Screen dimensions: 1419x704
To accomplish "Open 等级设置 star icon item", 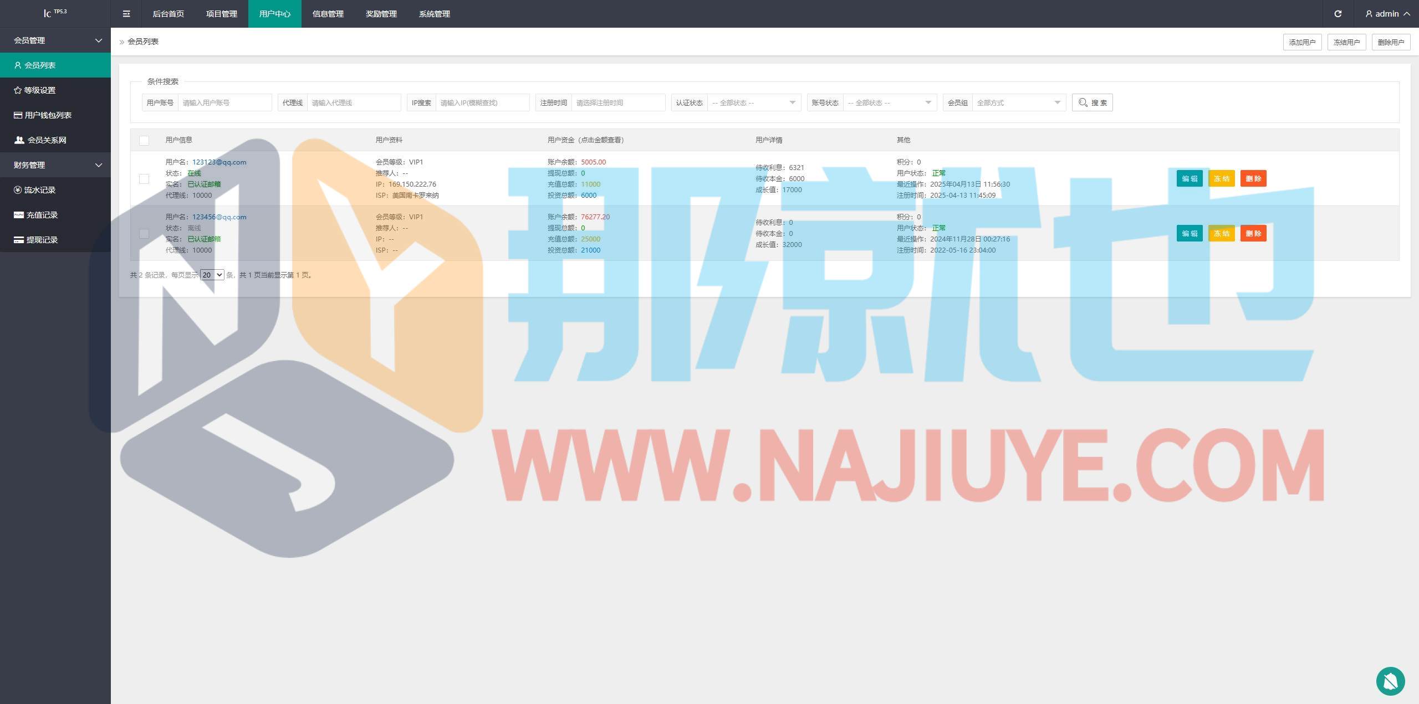I will pyautogui.click(x=40, y=90).
